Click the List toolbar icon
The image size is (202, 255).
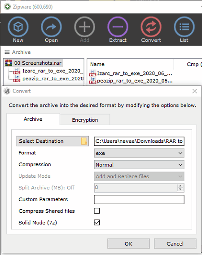184,27
